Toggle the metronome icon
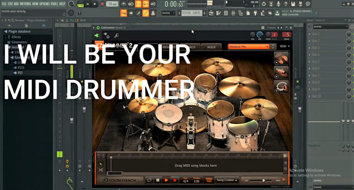 pos(123,4)
